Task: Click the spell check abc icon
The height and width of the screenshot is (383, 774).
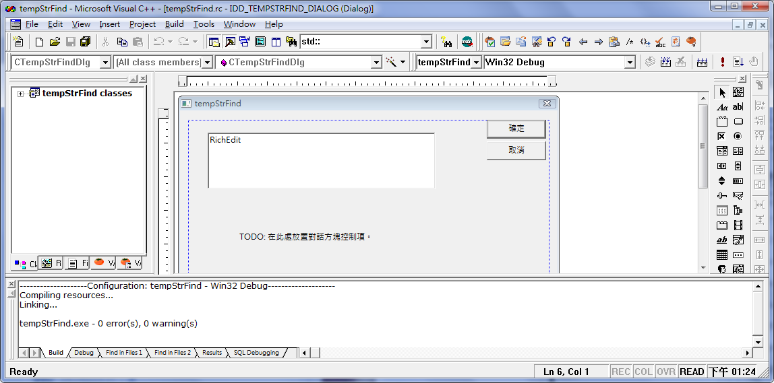Action: coord(660,42)
